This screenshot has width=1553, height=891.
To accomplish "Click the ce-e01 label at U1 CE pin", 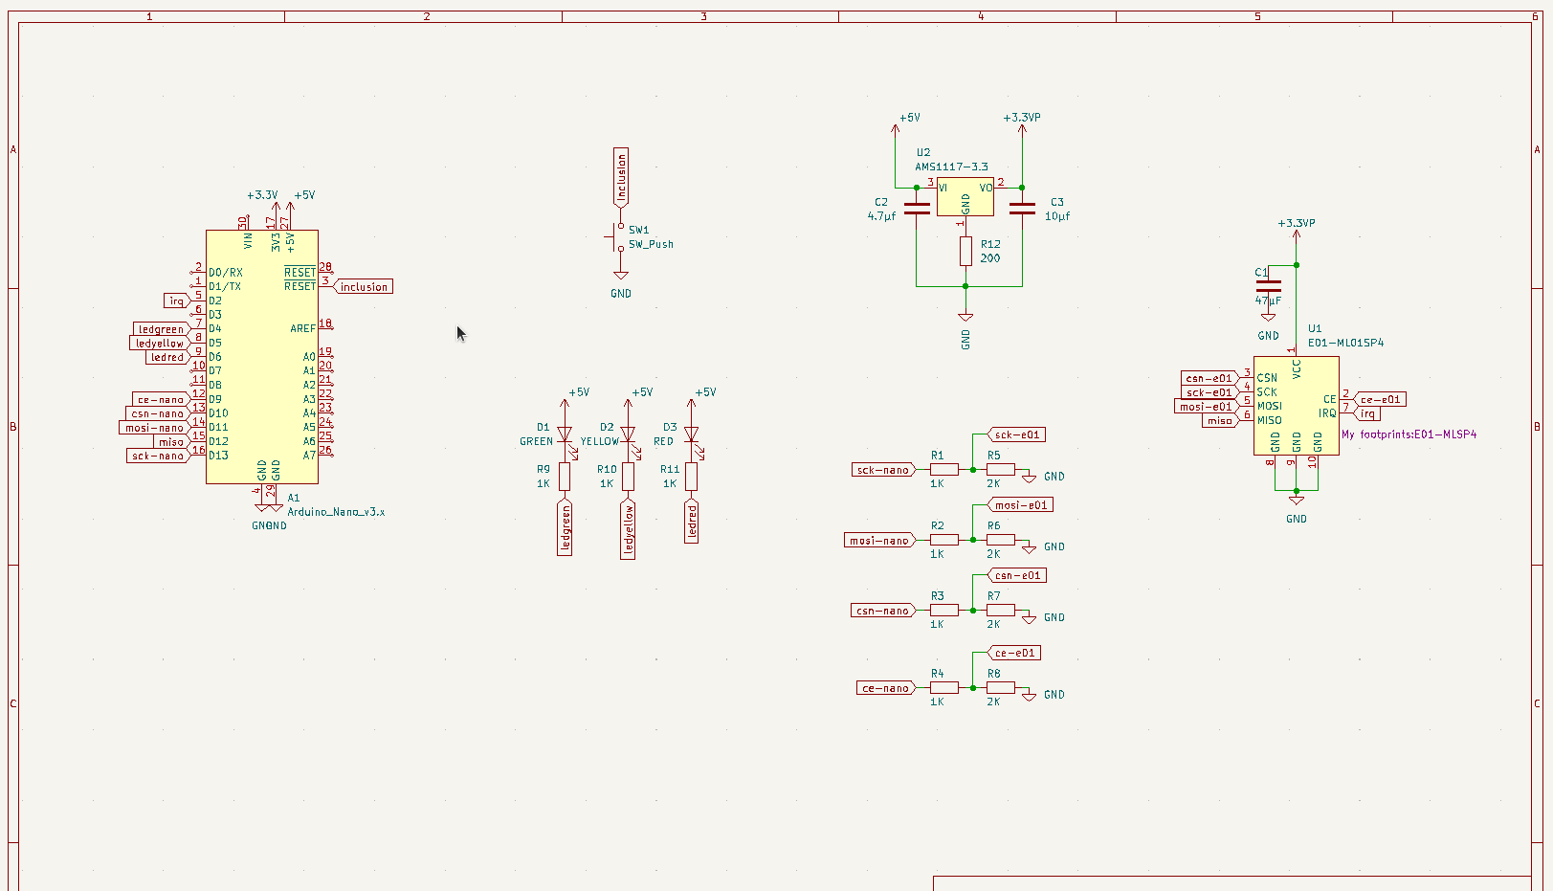I will tap(1380, 399).
